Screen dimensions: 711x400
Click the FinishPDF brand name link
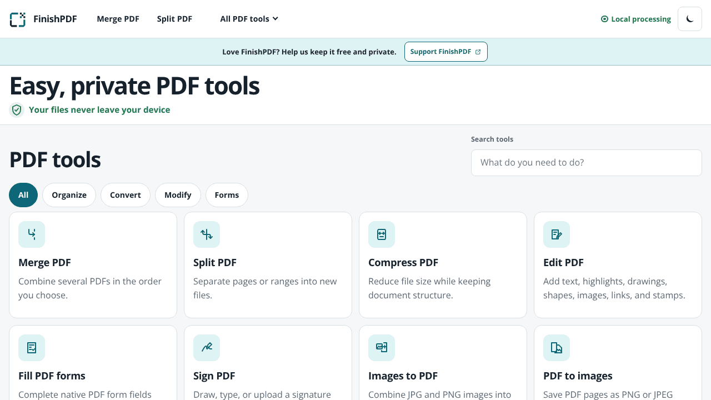55,19
